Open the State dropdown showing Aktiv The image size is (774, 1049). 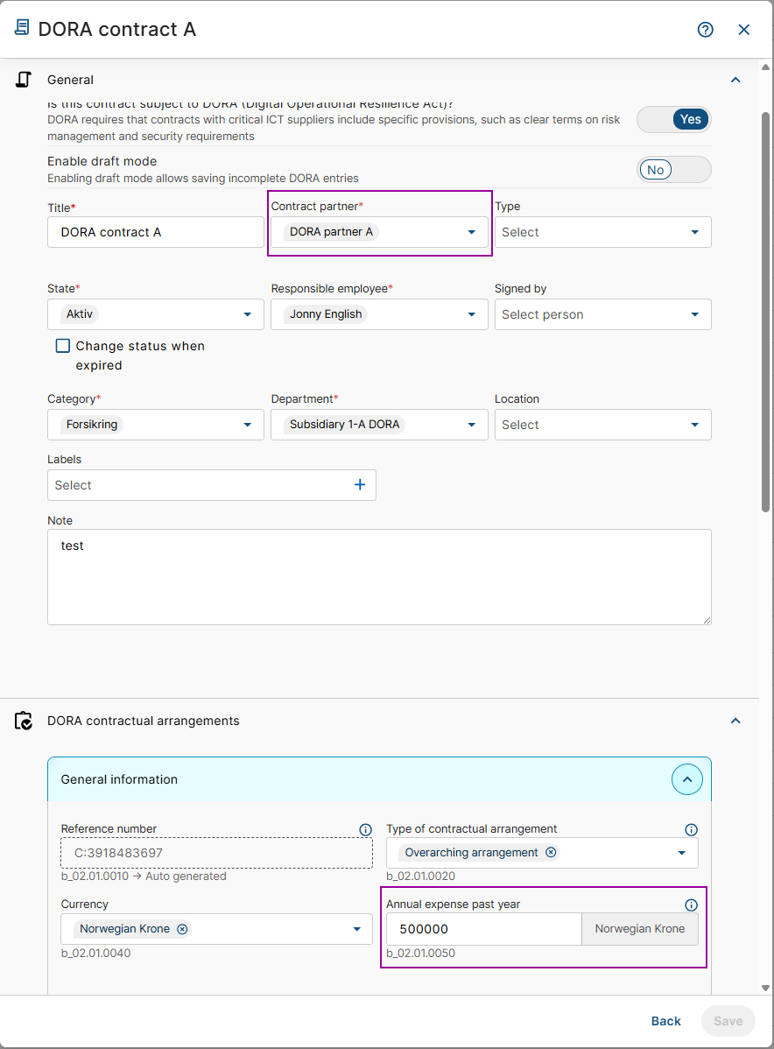[x=247, y=314]
